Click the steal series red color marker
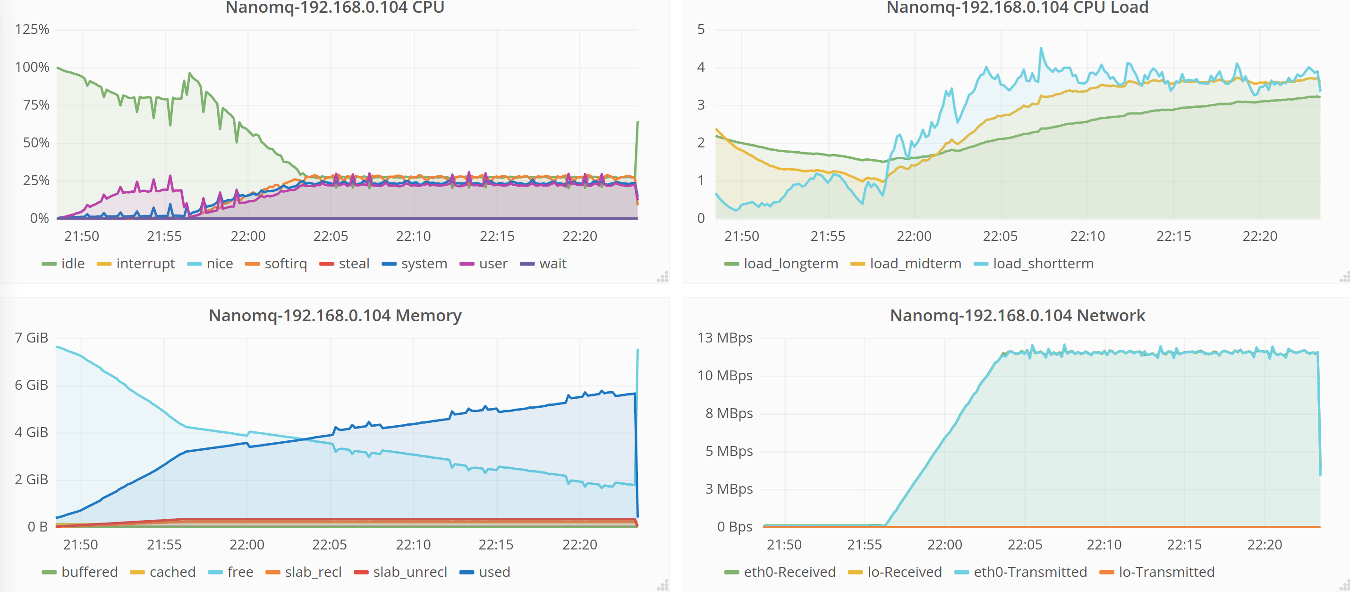The width and height of the screenshot is (1350, 592). click(326, 264)
